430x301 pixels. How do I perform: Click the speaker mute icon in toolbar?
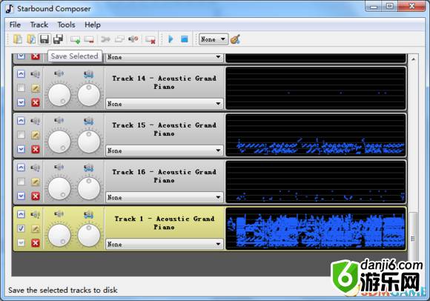[x=133, y=39]
